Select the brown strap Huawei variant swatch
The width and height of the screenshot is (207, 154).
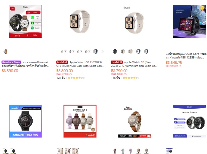pos(5,52)
